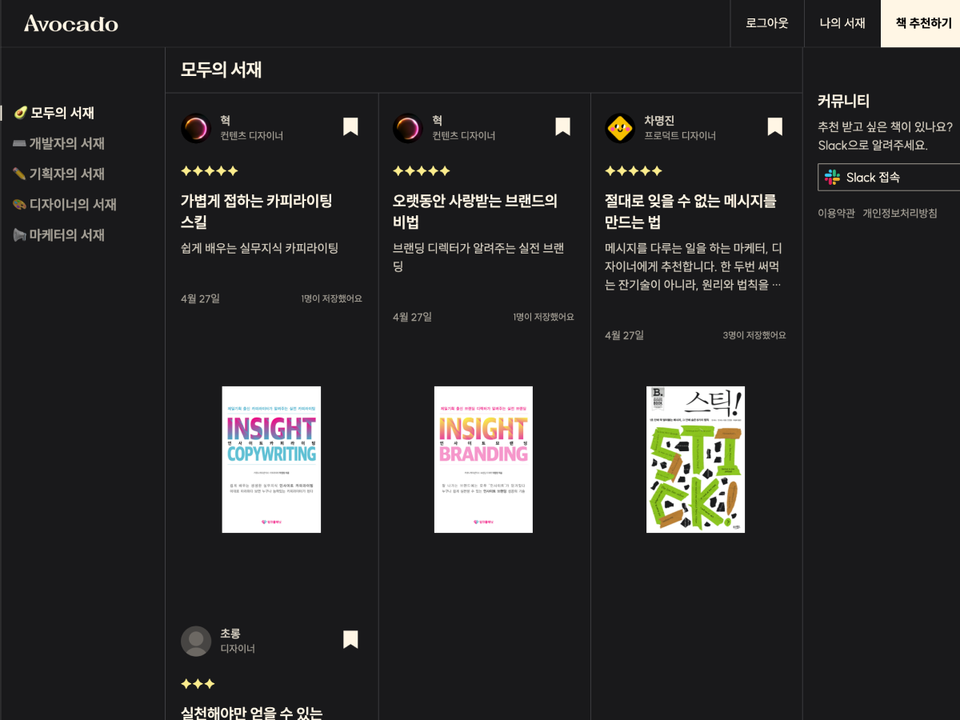This screenshot has height=720, width=960.
Task: Click 4월 27일 date on the 스틱 card
Action: tap(624, 335)
